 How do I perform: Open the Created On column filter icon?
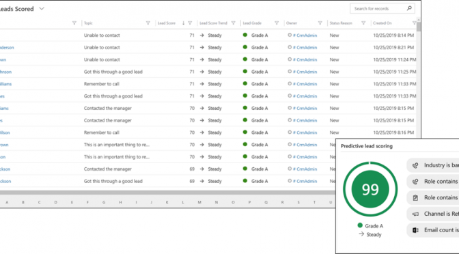(x=414, y=23)
